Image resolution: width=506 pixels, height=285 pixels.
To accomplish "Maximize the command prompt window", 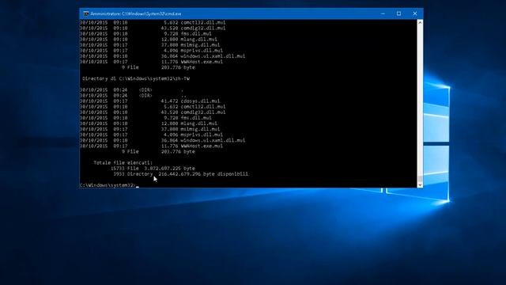I will pyautogui.click(x=398, y=13).
